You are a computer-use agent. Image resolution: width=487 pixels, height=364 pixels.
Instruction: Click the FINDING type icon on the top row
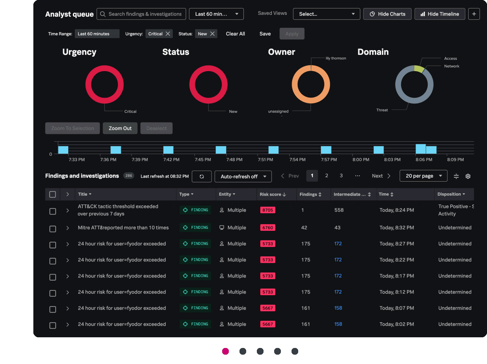(x=185, y=210)
